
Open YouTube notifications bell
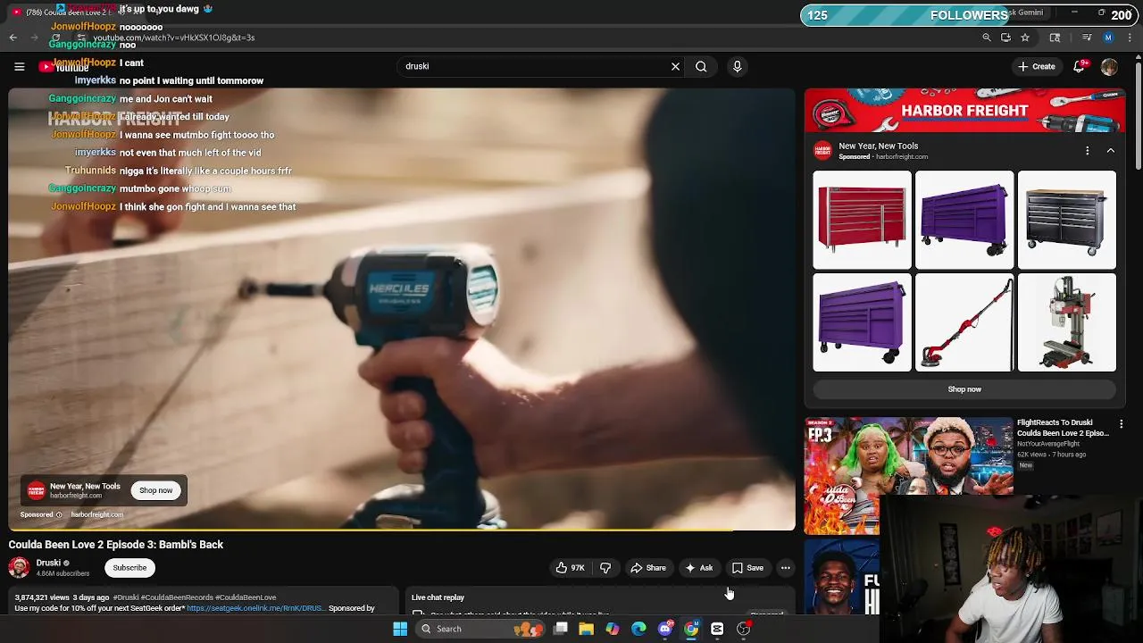[x=1080, y=66]
